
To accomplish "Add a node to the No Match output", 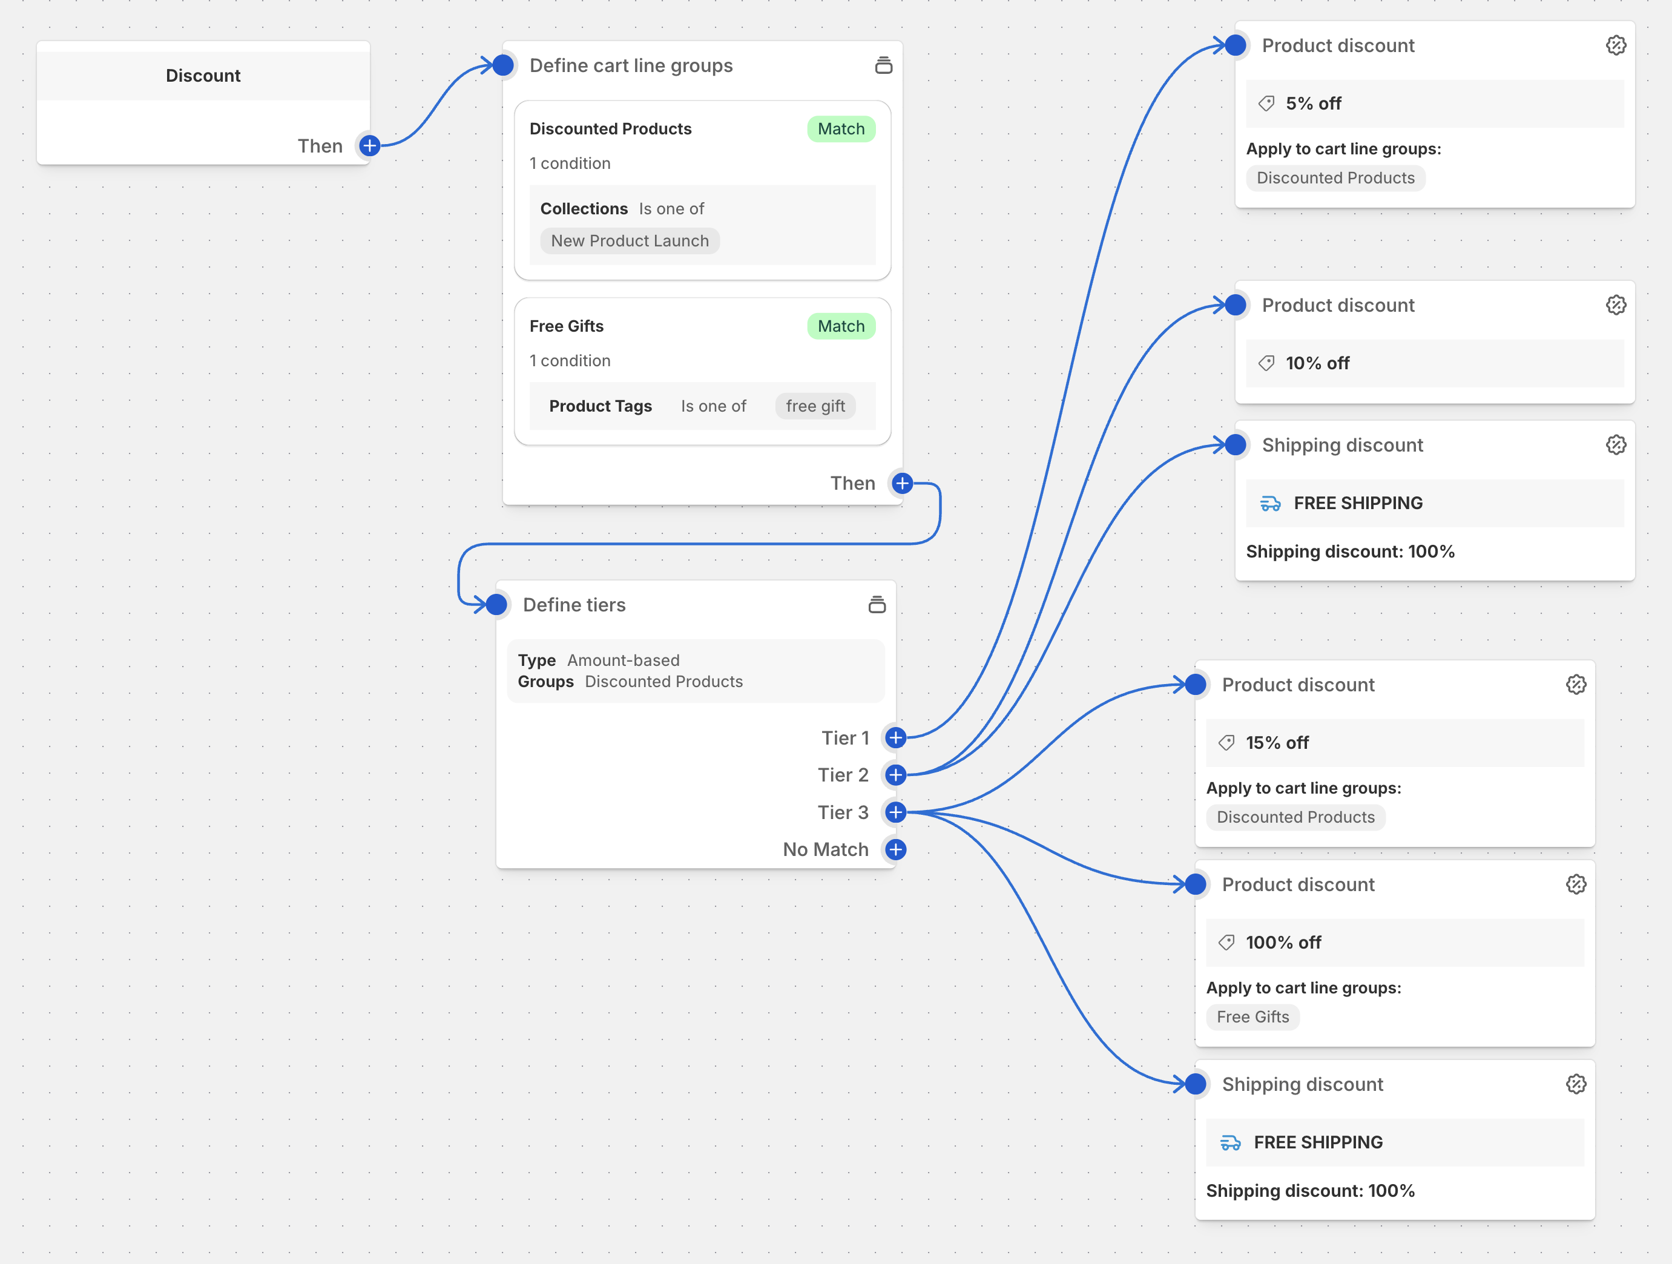I will coord(896,849).
